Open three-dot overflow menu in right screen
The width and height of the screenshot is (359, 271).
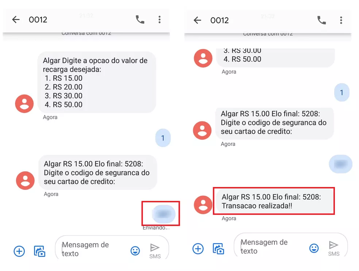tap(341, 20)
